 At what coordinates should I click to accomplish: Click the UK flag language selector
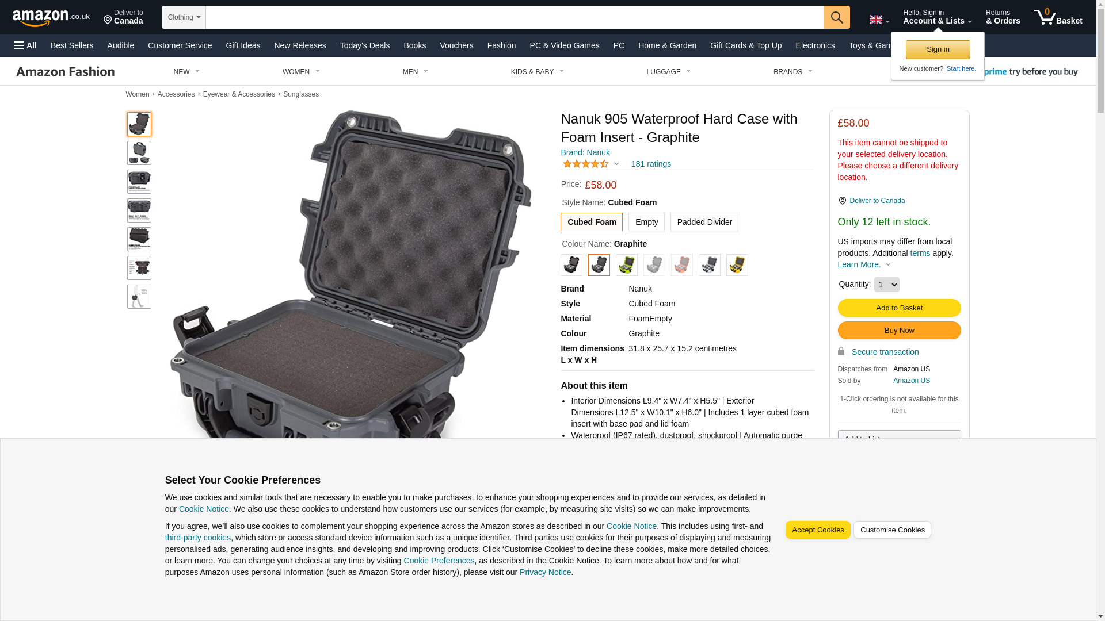(879, 20)
